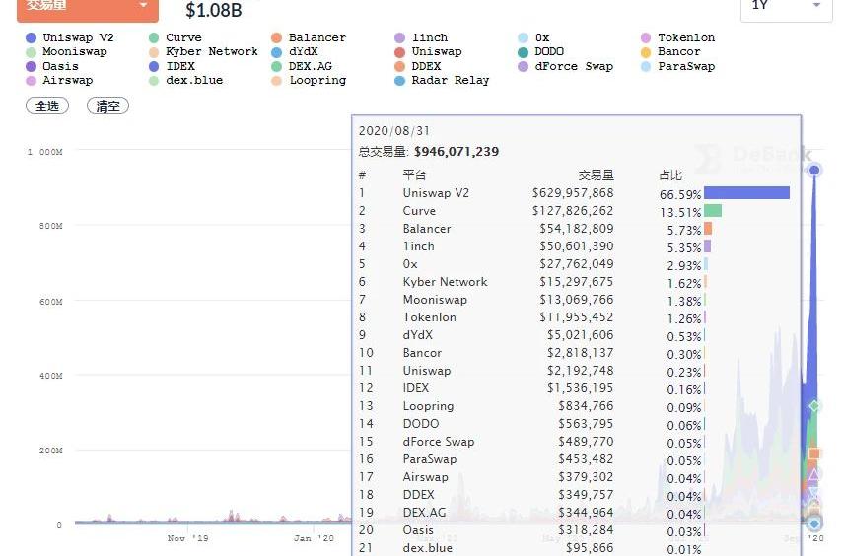Click the Uniswap V2 purple bar in tooltip
Viewport: 843px width, 556px height.
pyautogui.click(x=746, y=193)
